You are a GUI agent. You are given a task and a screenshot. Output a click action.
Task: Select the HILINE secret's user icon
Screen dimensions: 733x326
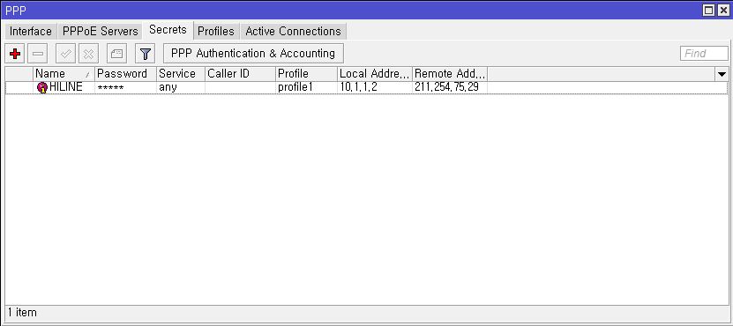[42, 87]
